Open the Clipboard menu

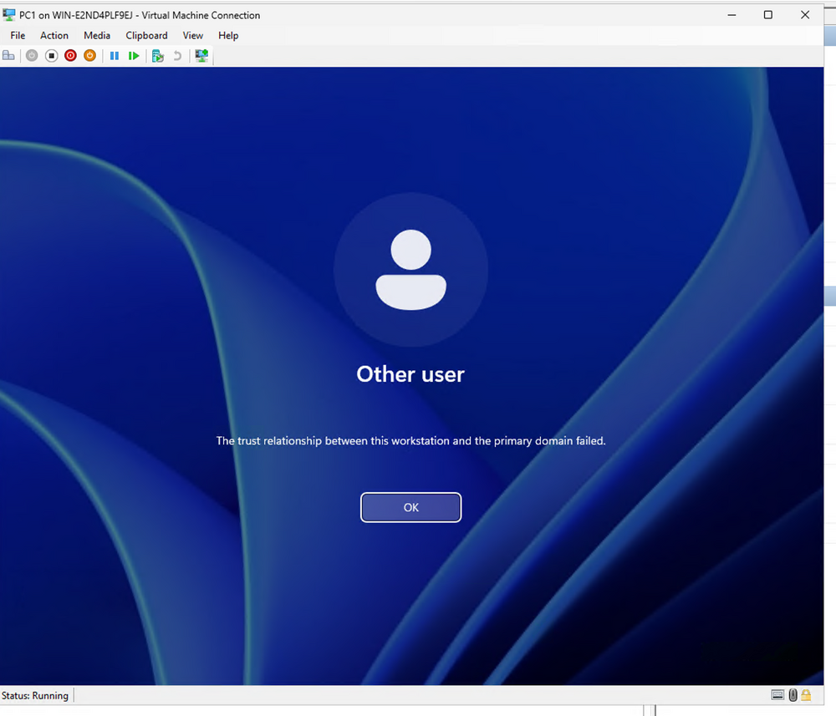146,35
